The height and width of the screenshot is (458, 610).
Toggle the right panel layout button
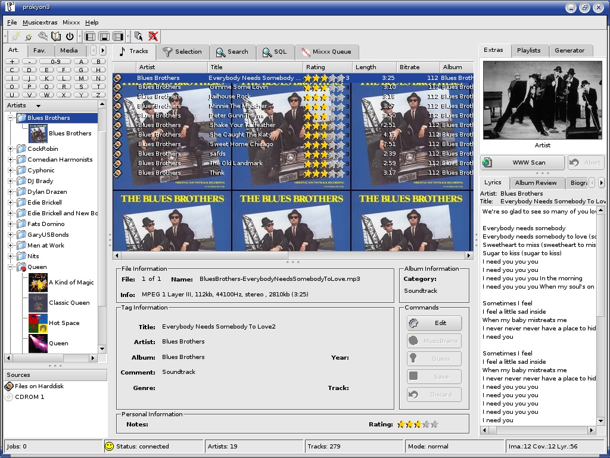[x=119, y=36]
